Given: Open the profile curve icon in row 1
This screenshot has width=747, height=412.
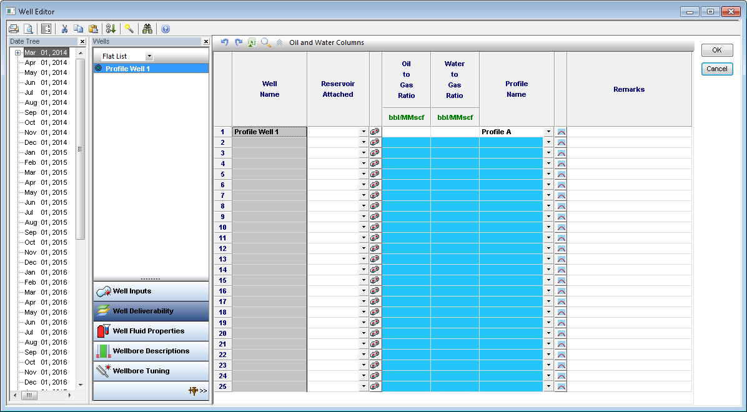Looking at the screenshot, I should point(561,132).
